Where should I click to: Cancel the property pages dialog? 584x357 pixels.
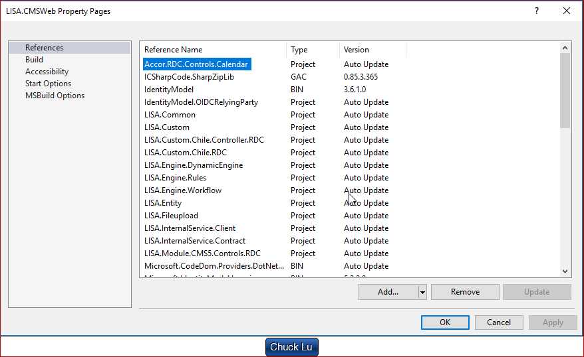[499, 322]
